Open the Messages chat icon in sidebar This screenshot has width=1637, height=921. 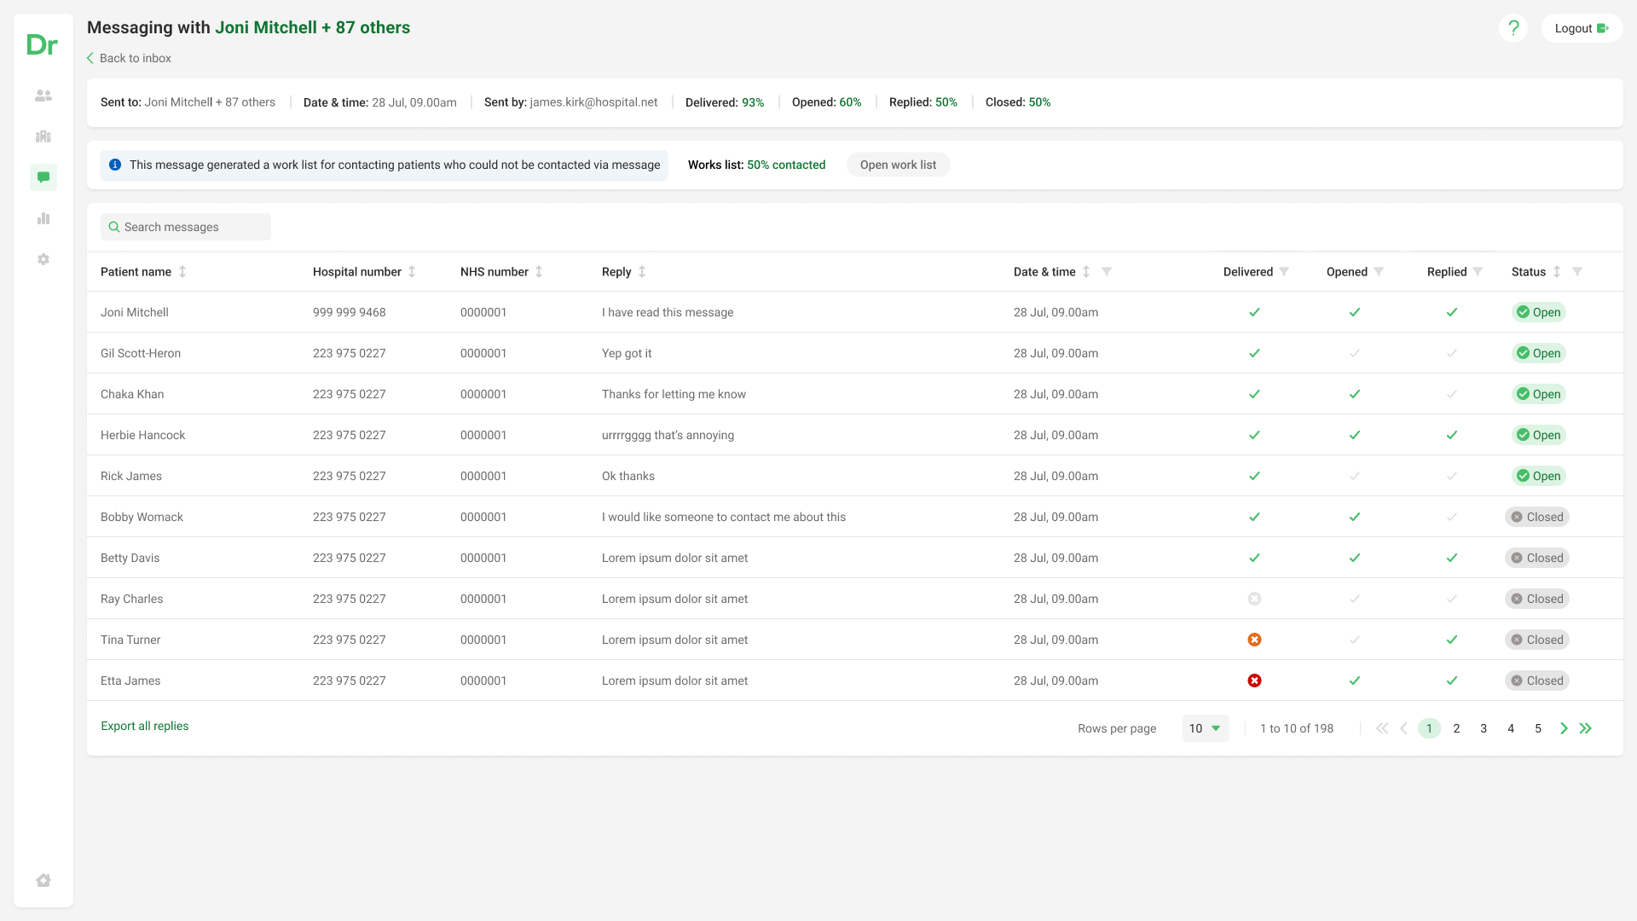tap(43, 177)
